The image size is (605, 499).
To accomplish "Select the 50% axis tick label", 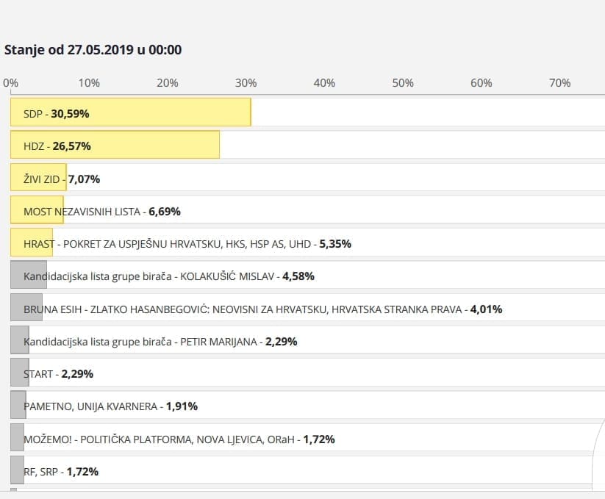I will (403, 83).
